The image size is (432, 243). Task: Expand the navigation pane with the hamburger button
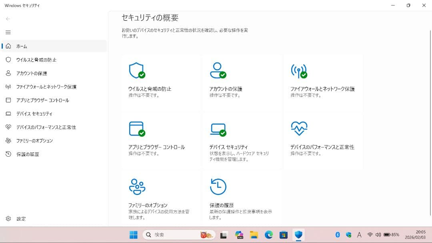point(8,32)
